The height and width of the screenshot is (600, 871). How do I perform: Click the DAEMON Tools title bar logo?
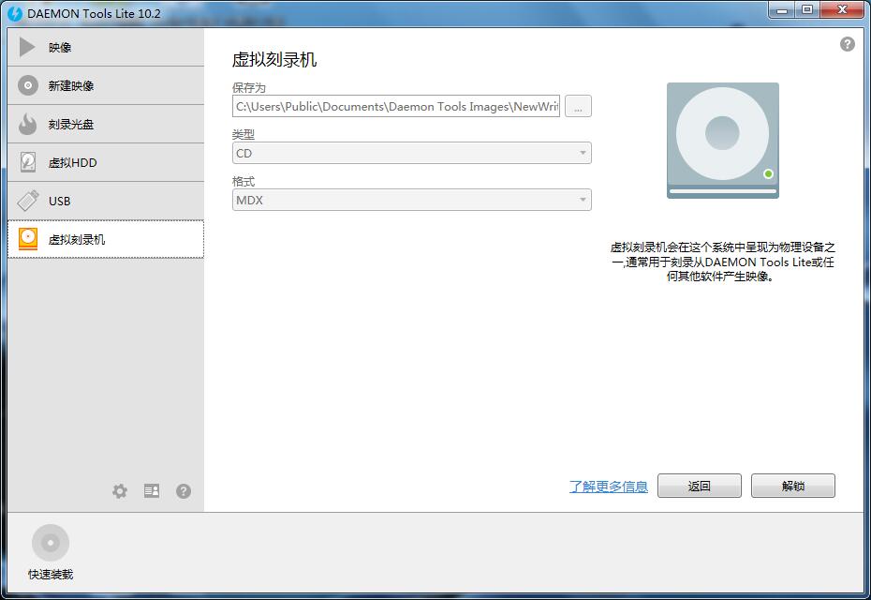[x=16, y=14]
